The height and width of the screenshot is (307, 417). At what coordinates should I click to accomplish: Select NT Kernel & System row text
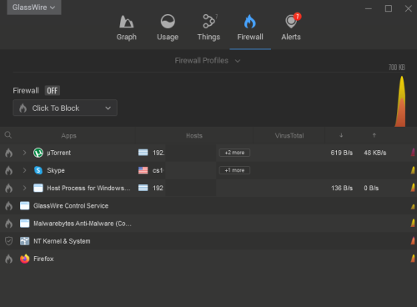(62, 241)
